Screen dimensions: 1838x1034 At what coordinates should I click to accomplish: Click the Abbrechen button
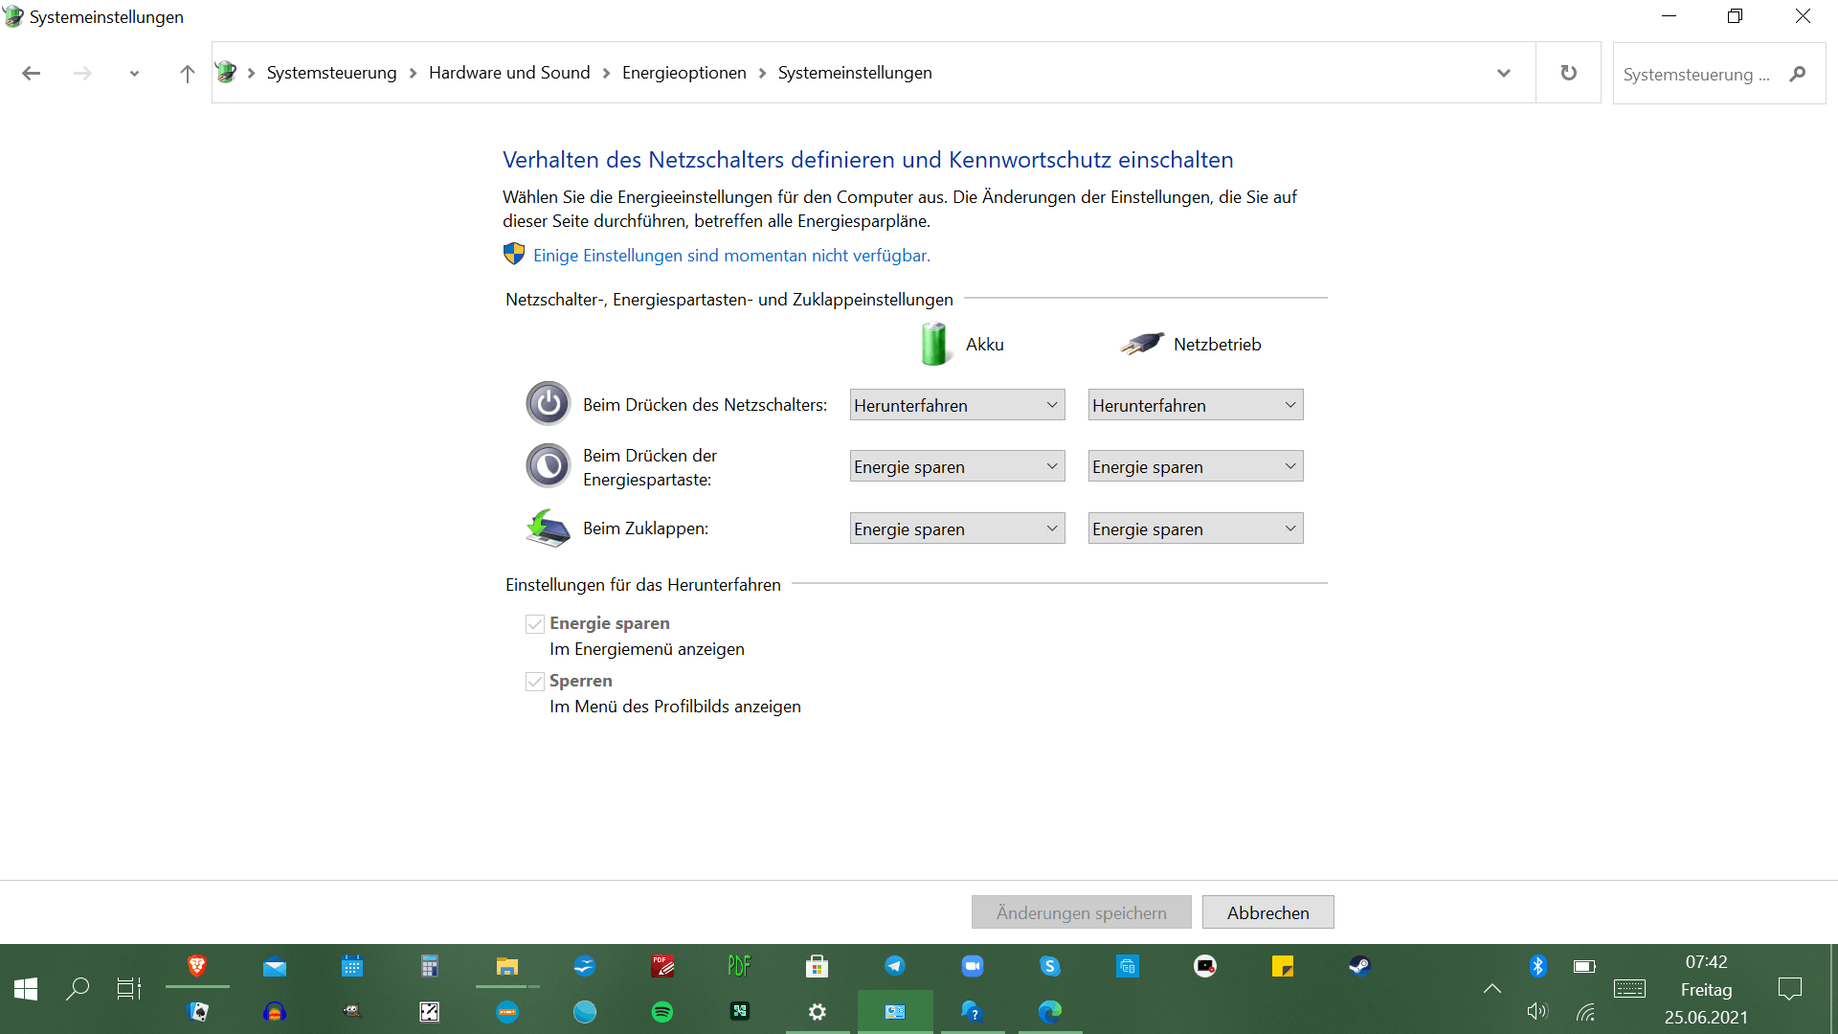coord(1267,912)
